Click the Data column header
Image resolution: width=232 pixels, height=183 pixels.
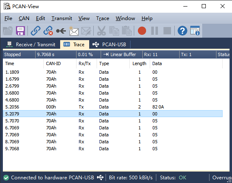[x=186, y=63]
